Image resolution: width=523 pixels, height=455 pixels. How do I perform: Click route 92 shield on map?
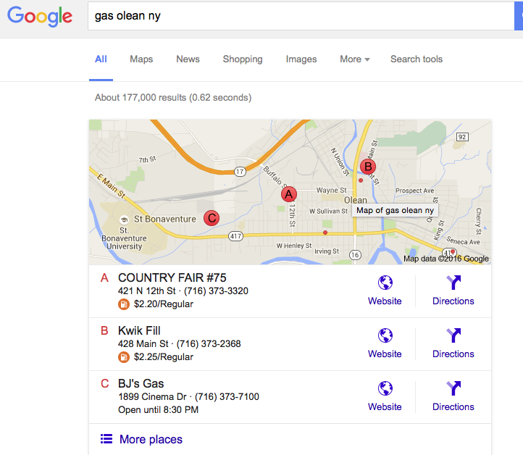(462, 137)
